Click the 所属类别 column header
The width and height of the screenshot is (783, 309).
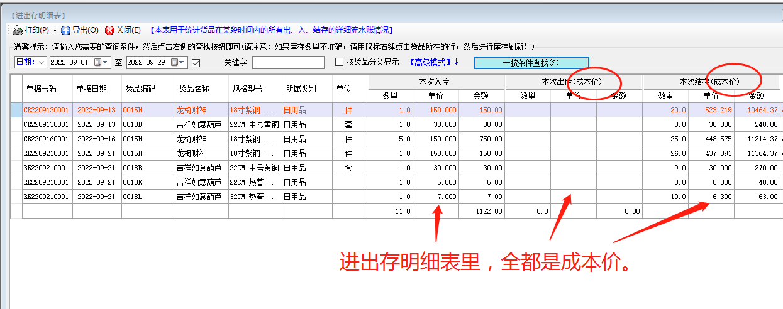click(x=301, y=89)
